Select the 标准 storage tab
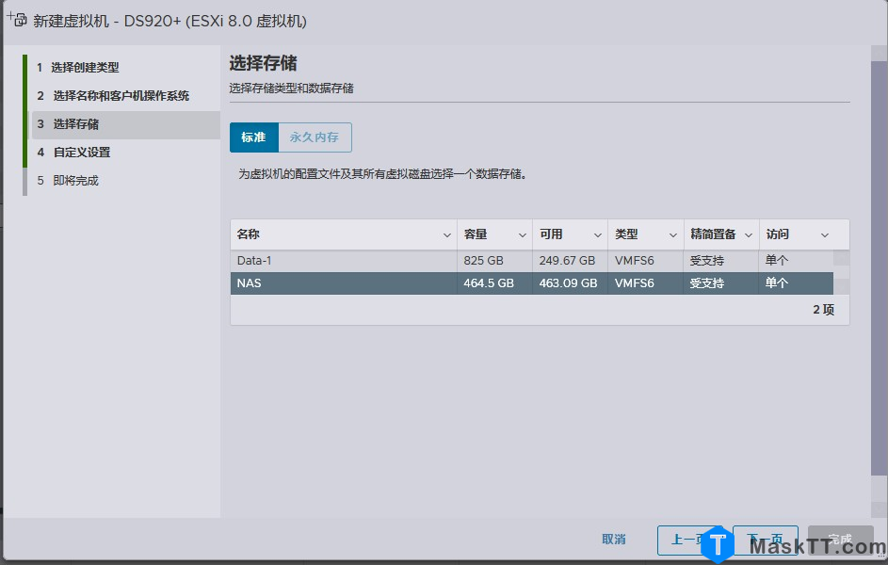This screenshot has height=565, width=888. 253,137
